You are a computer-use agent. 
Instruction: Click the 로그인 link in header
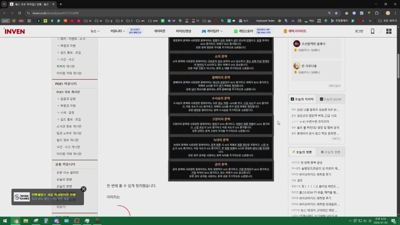pos(359,31)
